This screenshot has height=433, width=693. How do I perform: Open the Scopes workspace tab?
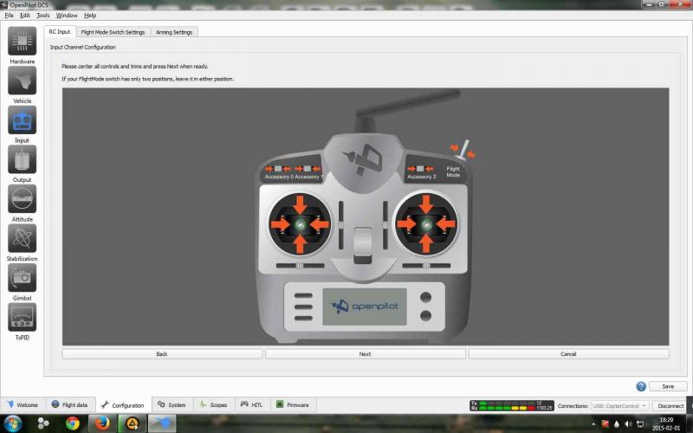(x=213, y=404)
